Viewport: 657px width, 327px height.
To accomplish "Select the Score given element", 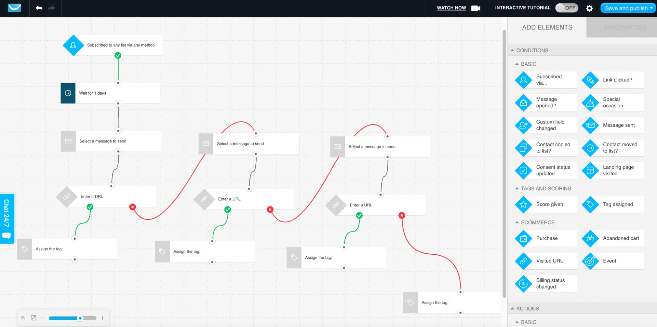I will (x=546, y=204).
